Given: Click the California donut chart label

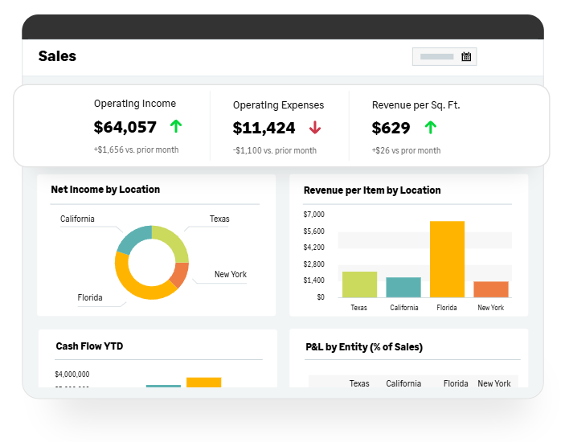Looking at the screenshot, I should 77,219.
